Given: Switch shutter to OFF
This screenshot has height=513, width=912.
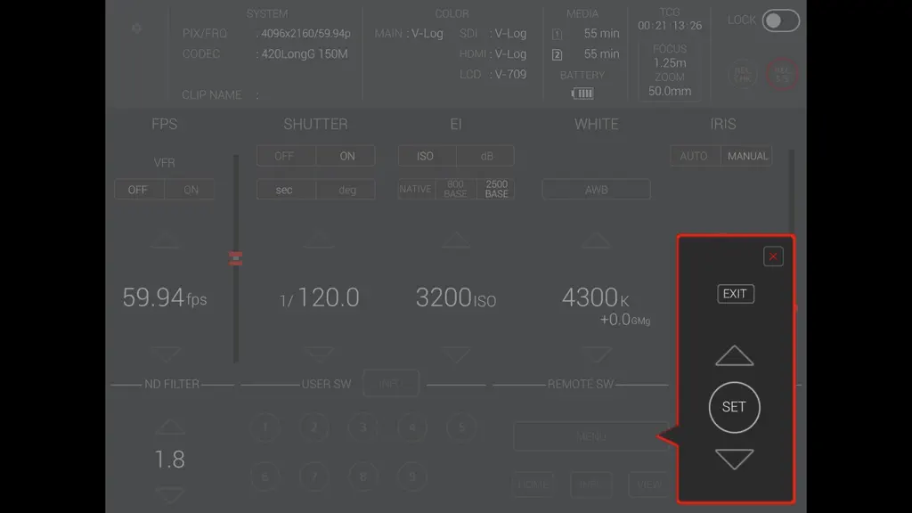Looking at the screenshot, I should coord(285,156).
